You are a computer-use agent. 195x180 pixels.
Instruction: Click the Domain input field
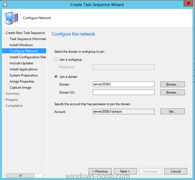coord(124,84)
